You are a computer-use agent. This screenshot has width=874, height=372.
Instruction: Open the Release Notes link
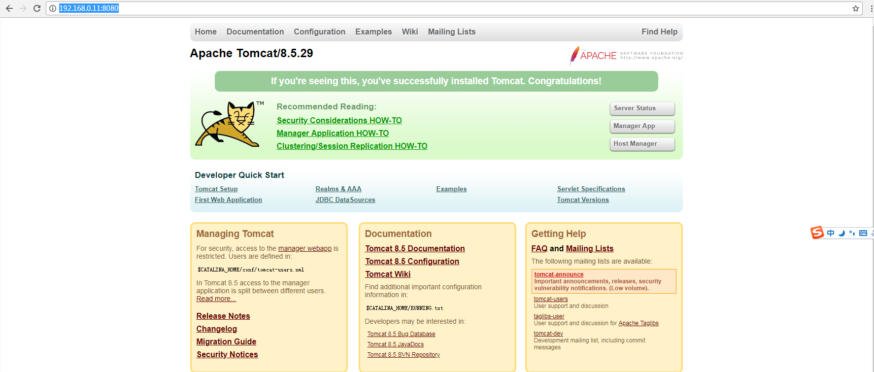pyautogui.click(x=223, y=316)
